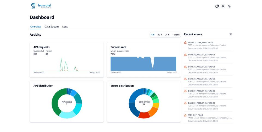The height and width of the screenshot is (132, 262).
Task: Open the INSUFFICIENT_PERMISSION error entry
Action: pyautogui.click(x=207, y=45)
